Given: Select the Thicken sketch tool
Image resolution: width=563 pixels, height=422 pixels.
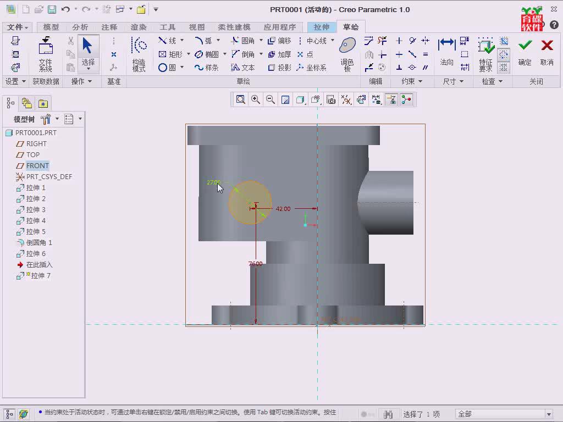Looking at the screenshot, I should 279,54.
